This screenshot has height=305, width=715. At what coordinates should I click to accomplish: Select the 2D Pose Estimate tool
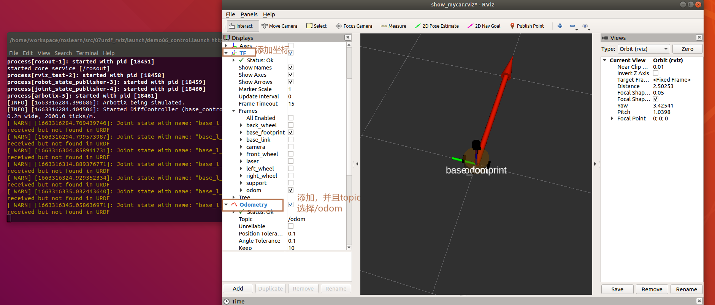pos(437,26)
